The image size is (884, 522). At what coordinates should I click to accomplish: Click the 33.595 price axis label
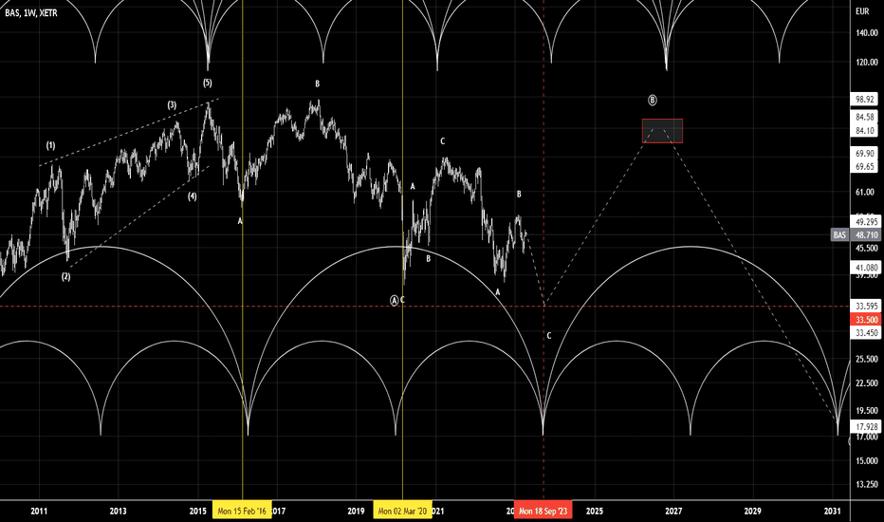point(866,307)
